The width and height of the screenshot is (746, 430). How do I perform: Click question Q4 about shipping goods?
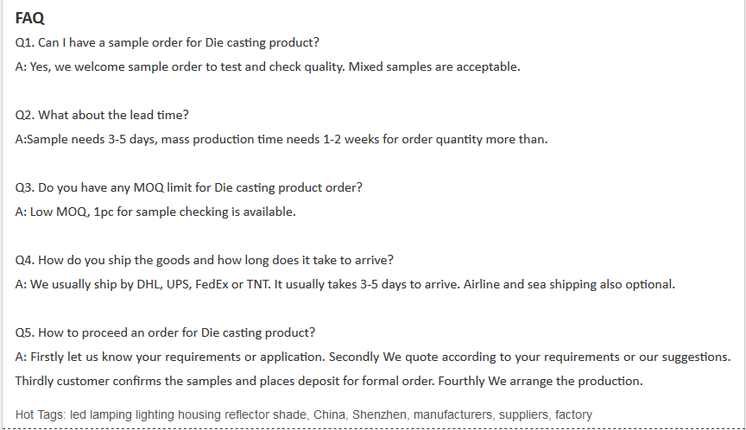coord(204,260)
